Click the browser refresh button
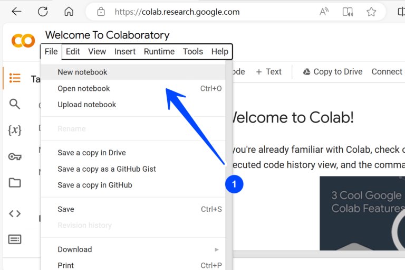The width and height of the screenshot is (405, 270). [x=43, y=12]
